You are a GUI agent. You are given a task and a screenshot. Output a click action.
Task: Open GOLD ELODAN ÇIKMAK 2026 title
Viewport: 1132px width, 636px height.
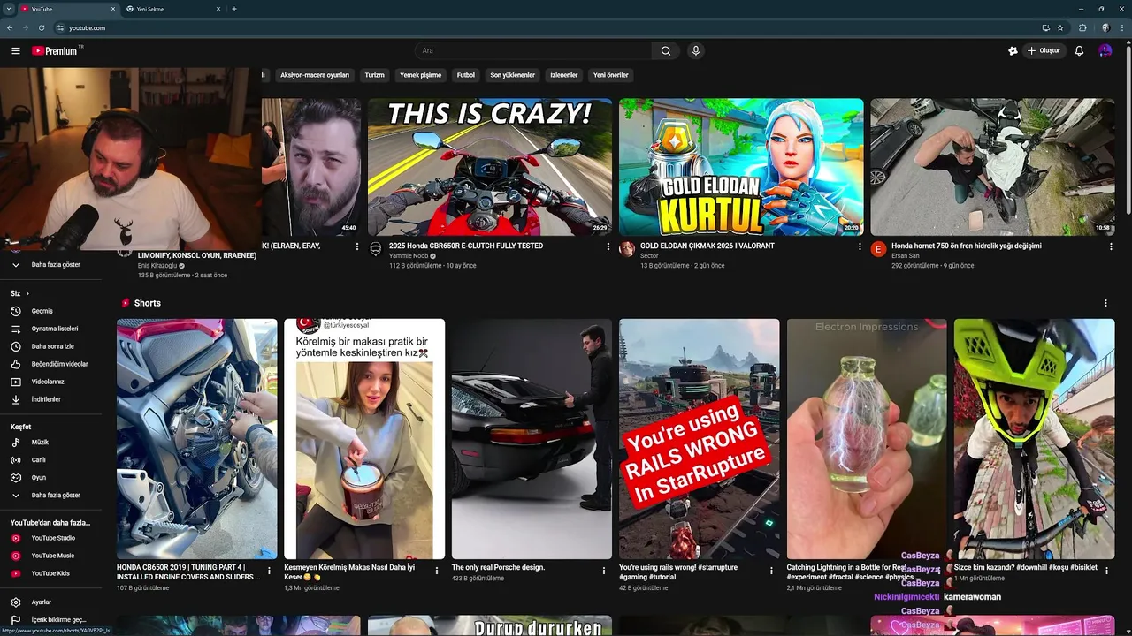(x=707, y=246)
